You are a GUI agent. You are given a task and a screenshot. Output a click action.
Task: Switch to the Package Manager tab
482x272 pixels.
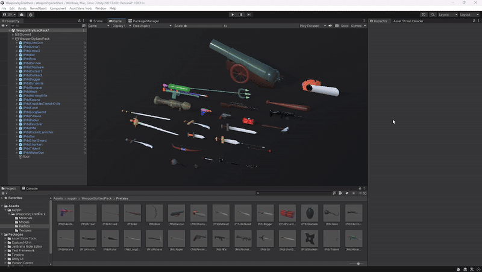click(x=143, y=21)
